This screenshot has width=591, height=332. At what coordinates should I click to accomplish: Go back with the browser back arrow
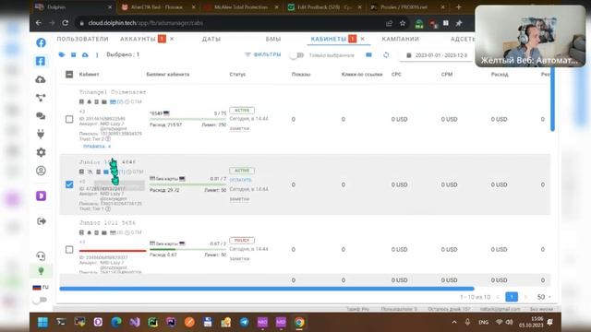click(39, 23)
